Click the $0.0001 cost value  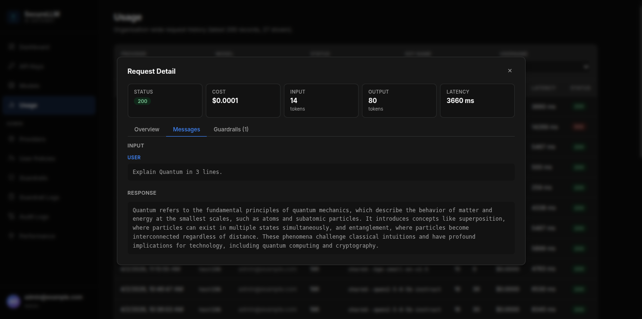click(x=225, y=101)
